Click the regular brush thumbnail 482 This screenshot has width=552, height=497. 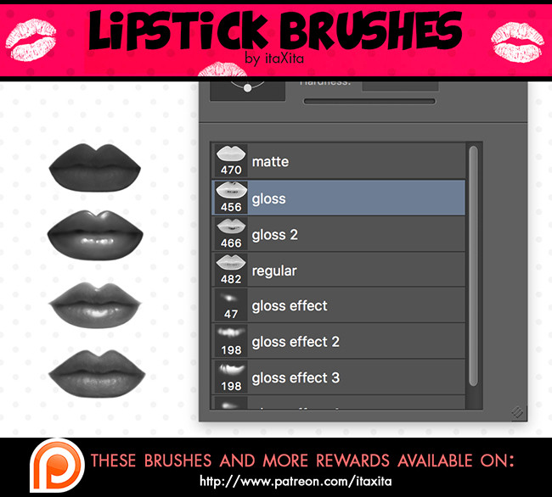click(231, 270)
